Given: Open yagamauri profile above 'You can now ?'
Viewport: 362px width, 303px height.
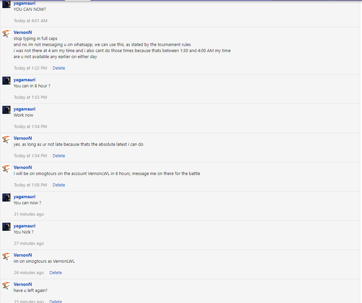Looking at the screenshot, I should point(25,197).
